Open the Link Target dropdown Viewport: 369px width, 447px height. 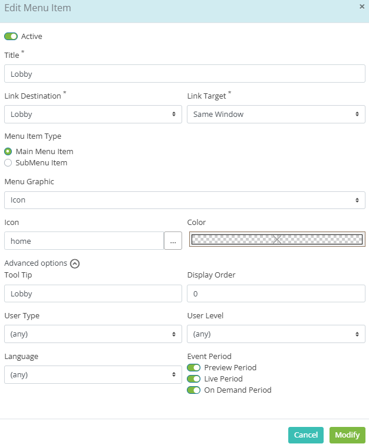276,115
